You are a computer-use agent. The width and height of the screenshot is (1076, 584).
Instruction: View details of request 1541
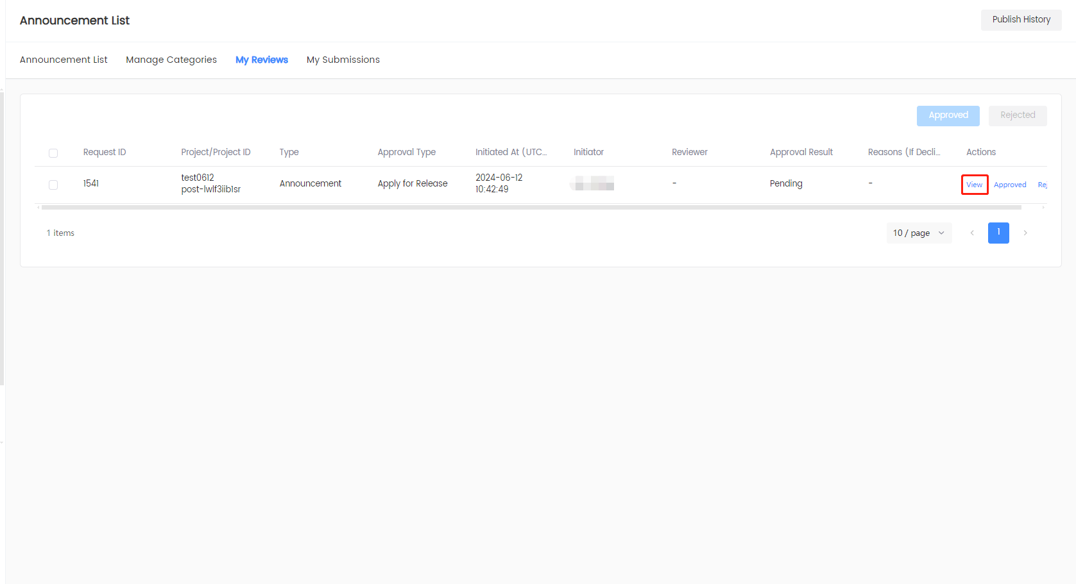pos(974,185)
